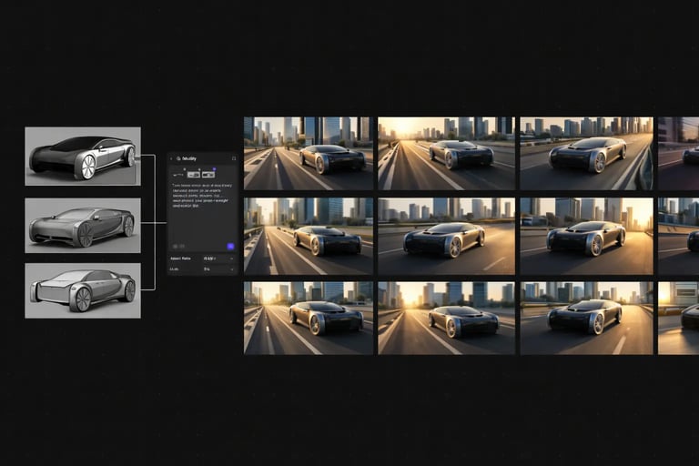The width and height of the screenshot is (699, 466).
Task: Click the expand icon in panel header corner
Action: 234,158
